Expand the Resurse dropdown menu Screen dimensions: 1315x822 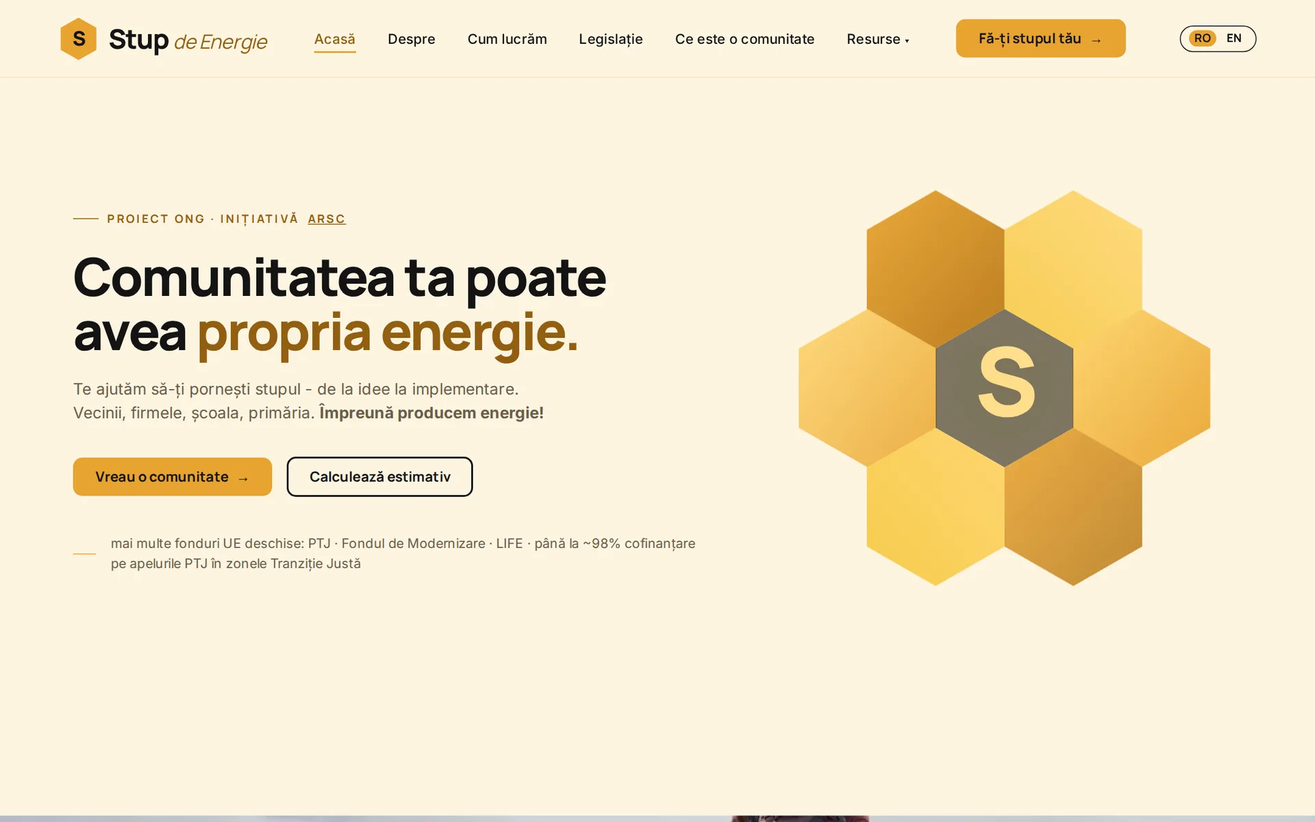[878, 39]
